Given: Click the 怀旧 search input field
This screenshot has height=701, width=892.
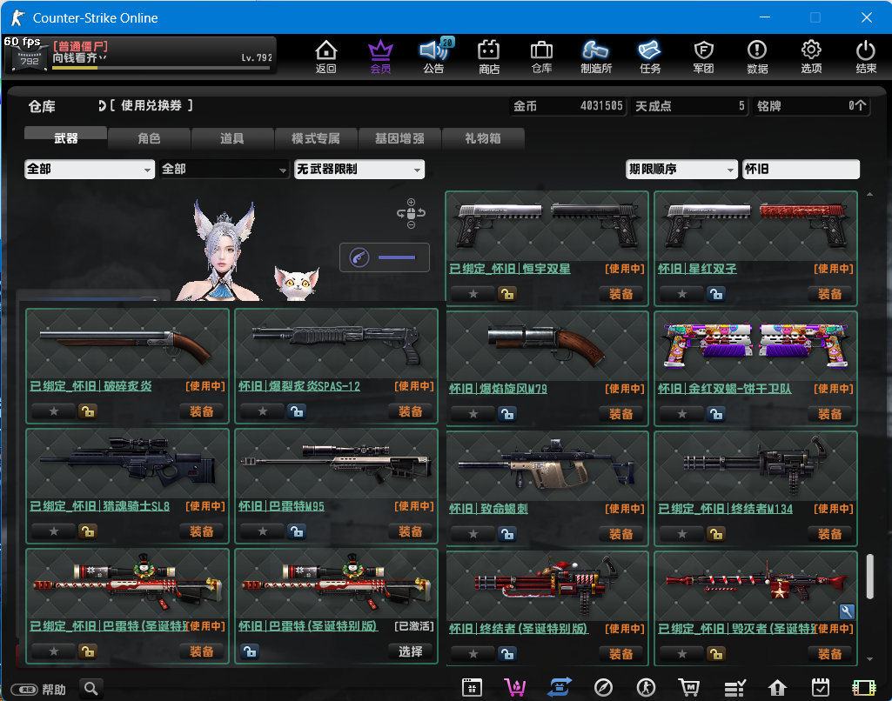Looking at the screenshot, I should click(801, 169).
